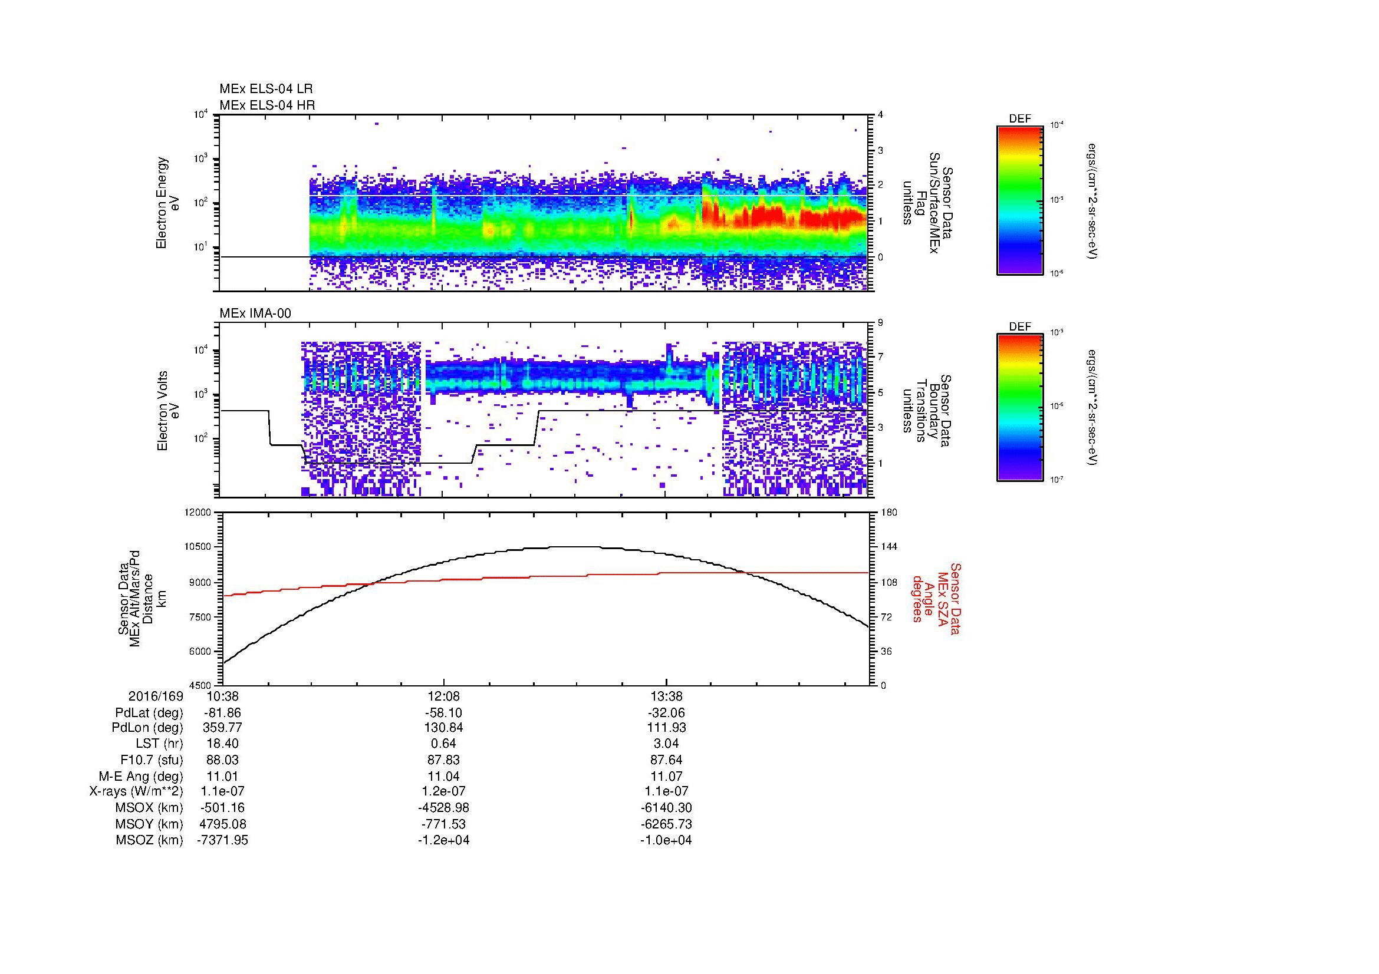The image size is (1379, 974).
Task: Click the lower color bar units label
Action: (x=1093, y=408)
